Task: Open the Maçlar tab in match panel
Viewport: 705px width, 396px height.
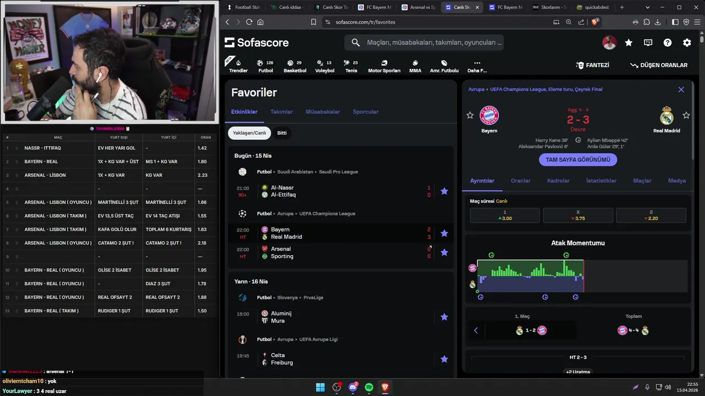Action: click(x=642, y=181)
